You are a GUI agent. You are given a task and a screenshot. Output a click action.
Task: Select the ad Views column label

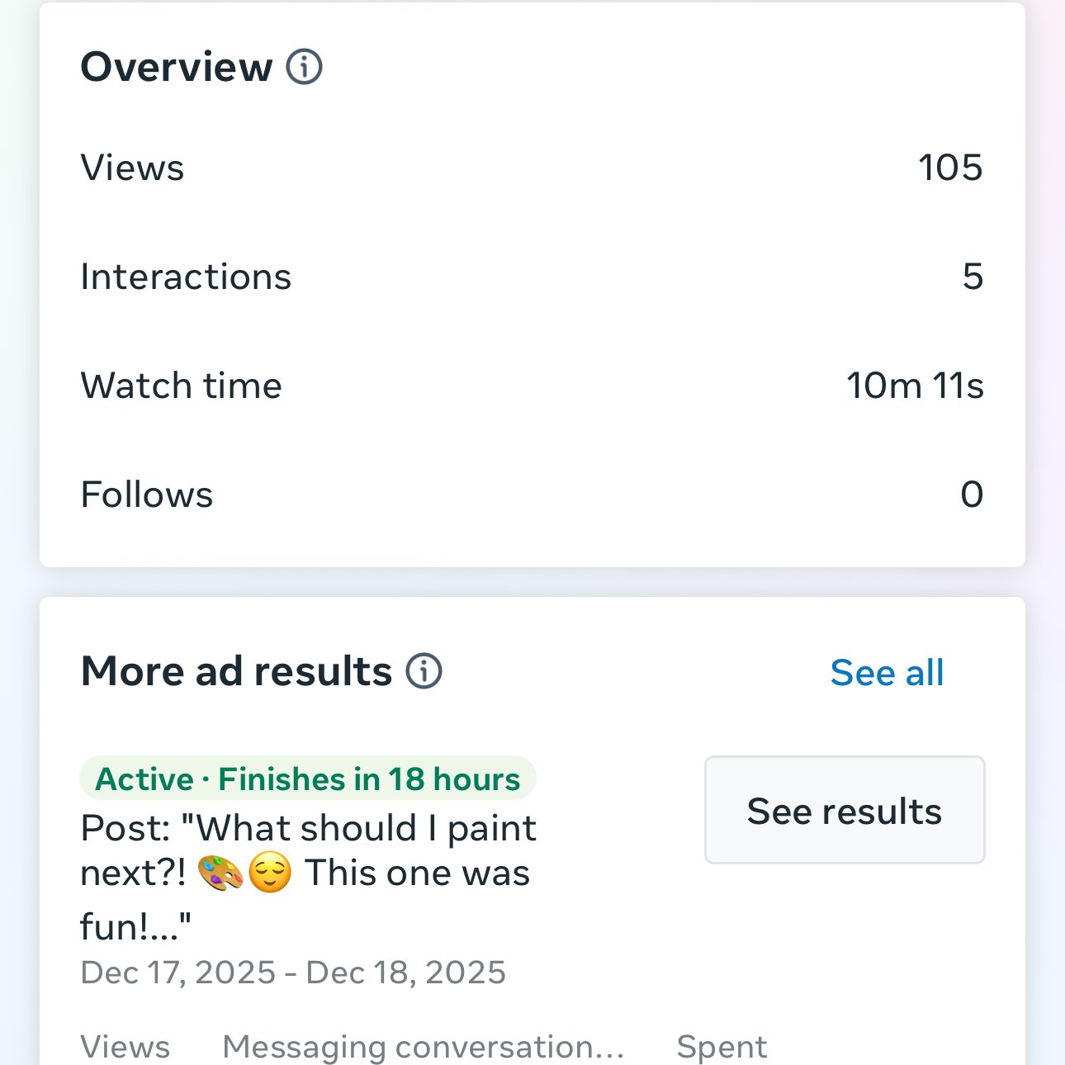click(125, 1047)
